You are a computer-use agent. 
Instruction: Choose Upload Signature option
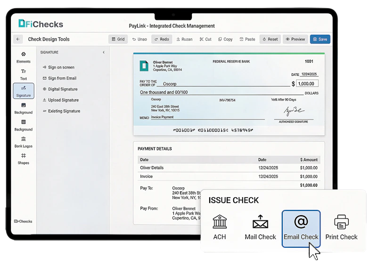point(61,100)
